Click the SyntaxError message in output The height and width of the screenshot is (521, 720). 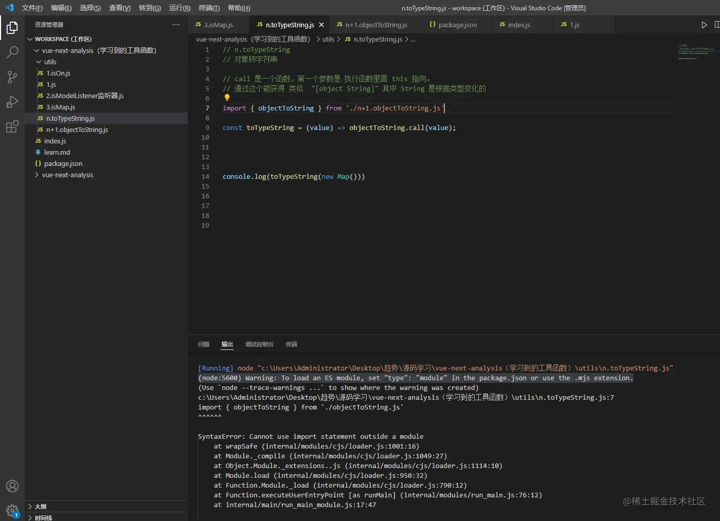tap(311, 436)
